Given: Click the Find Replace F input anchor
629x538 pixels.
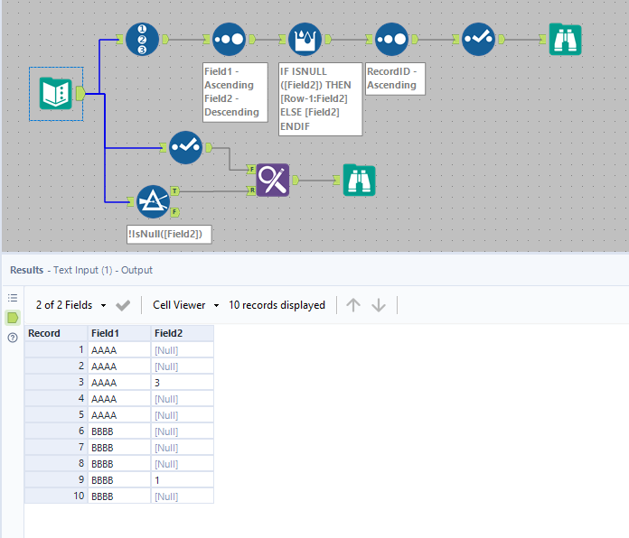Looking at the screenshot, I should tap(251, 169).
